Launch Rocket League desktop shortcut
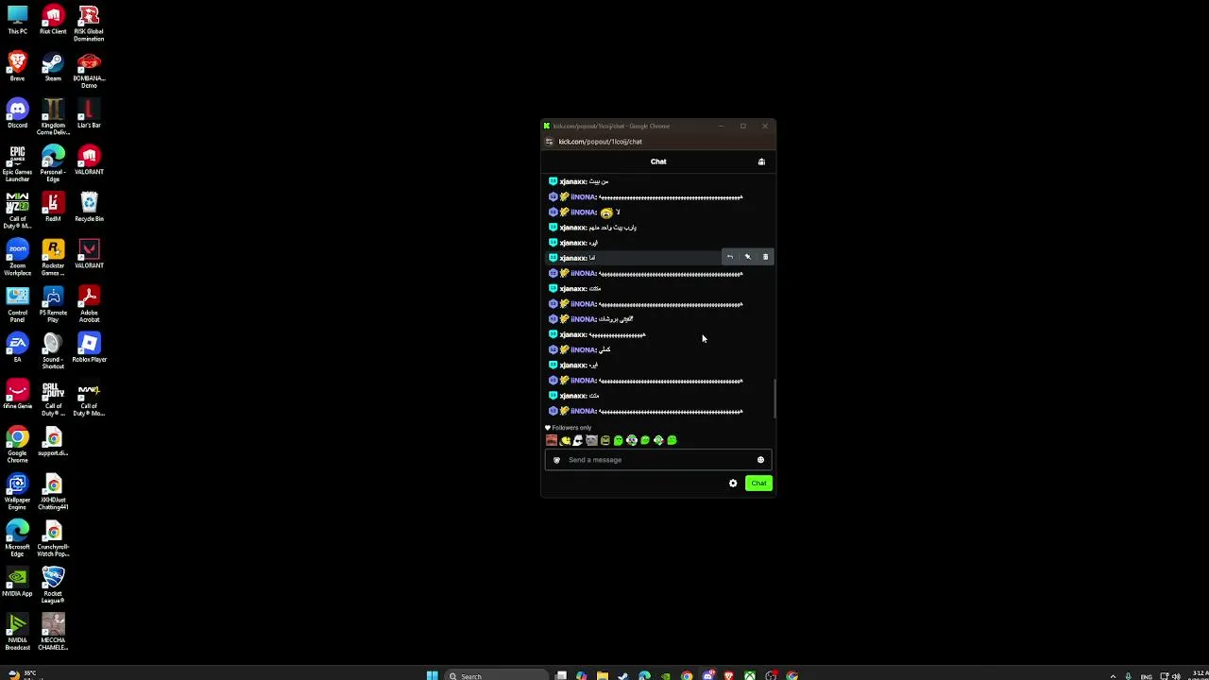1209x680 pixels. tap(53, 586)
